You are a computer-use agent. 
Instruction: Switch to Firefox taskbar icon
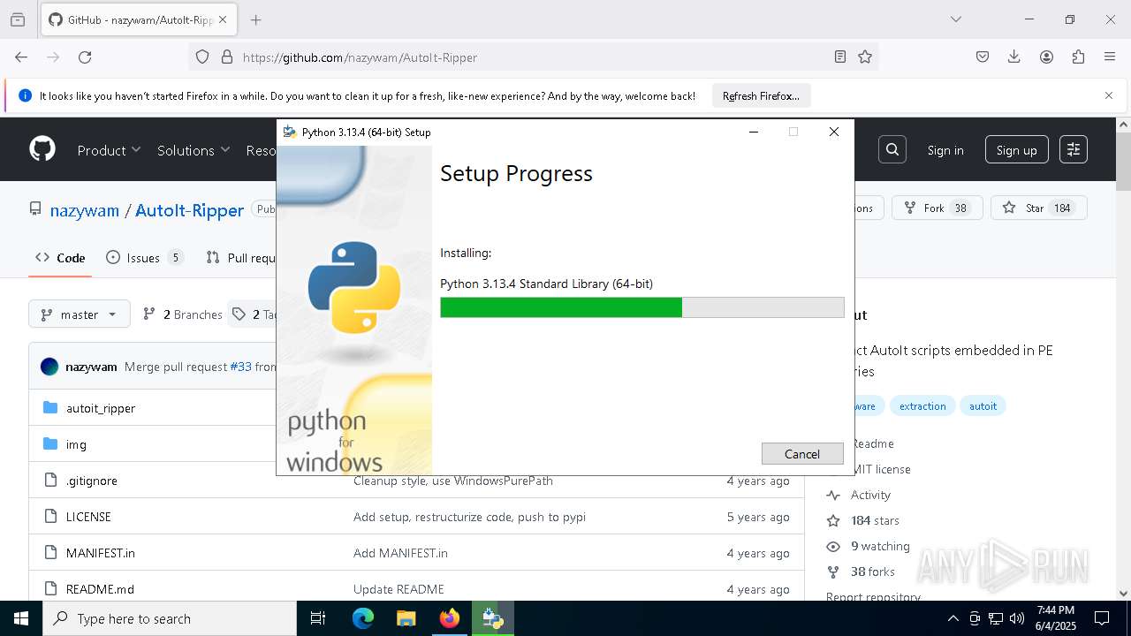[x=450, y=618]
